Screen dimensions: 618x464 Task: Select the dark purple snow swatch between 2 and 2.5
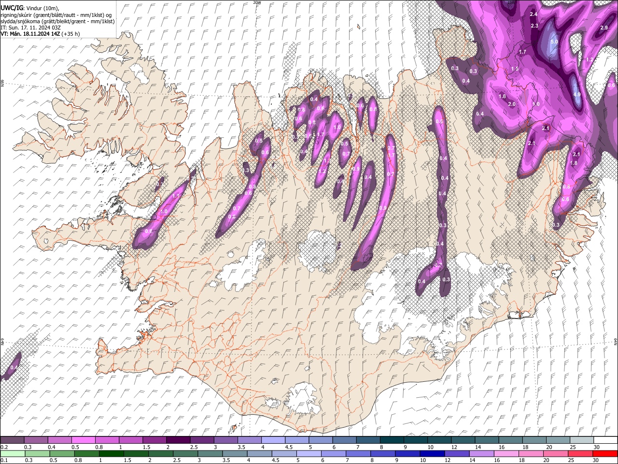point(179,440)
